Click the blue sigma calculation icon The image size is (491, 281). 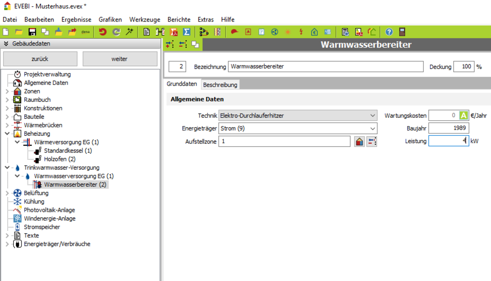pos(187,32)
